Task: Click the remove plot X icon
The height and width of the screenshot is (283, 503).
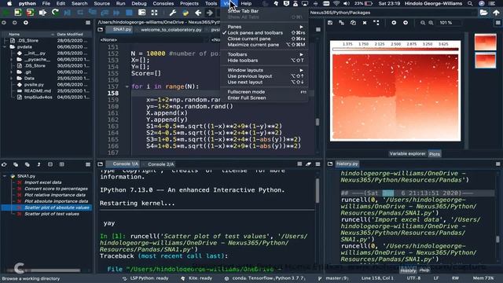Action: [365, 23]
